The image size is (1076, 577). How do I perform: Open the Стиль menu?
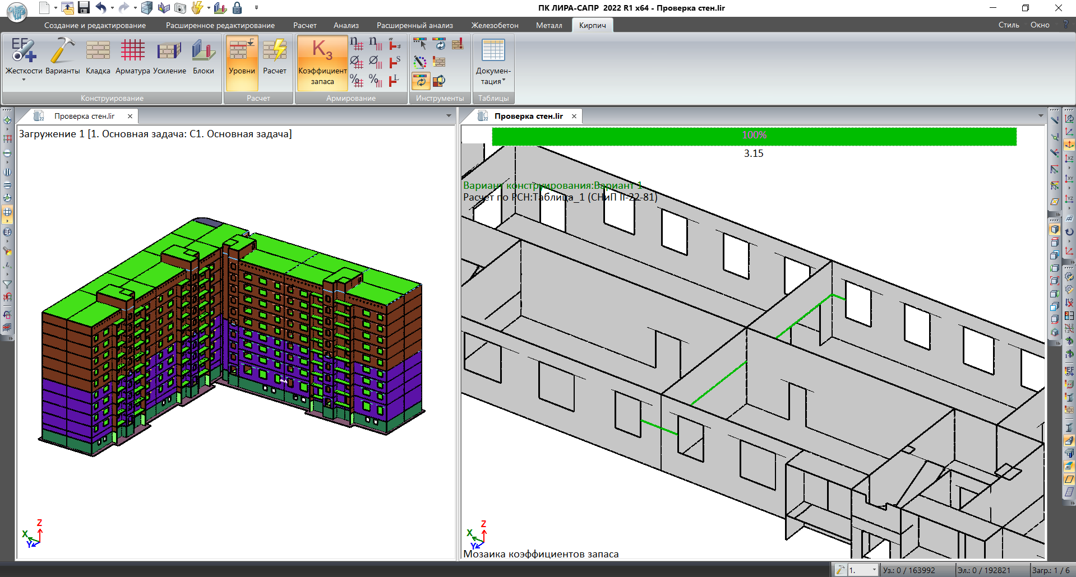[x=1008, y=25]
